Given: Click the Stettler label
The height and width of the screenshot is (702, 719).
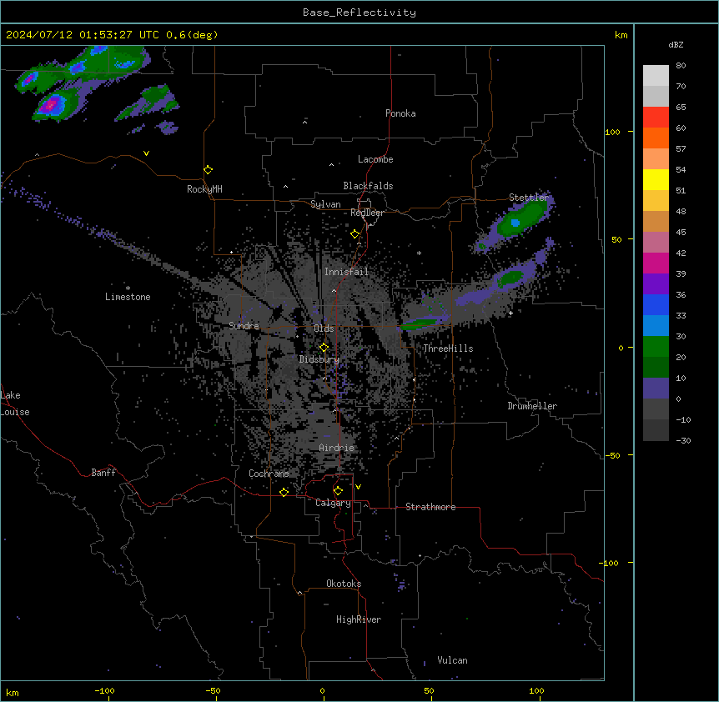Looking at the screenshot, I should (529, 198).
